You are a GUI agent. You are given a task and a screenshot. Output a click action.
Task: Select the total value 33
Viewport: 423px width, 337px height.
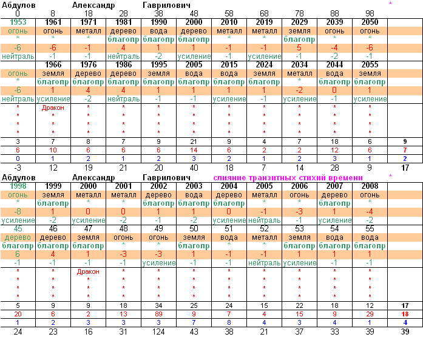pos(334,332)
